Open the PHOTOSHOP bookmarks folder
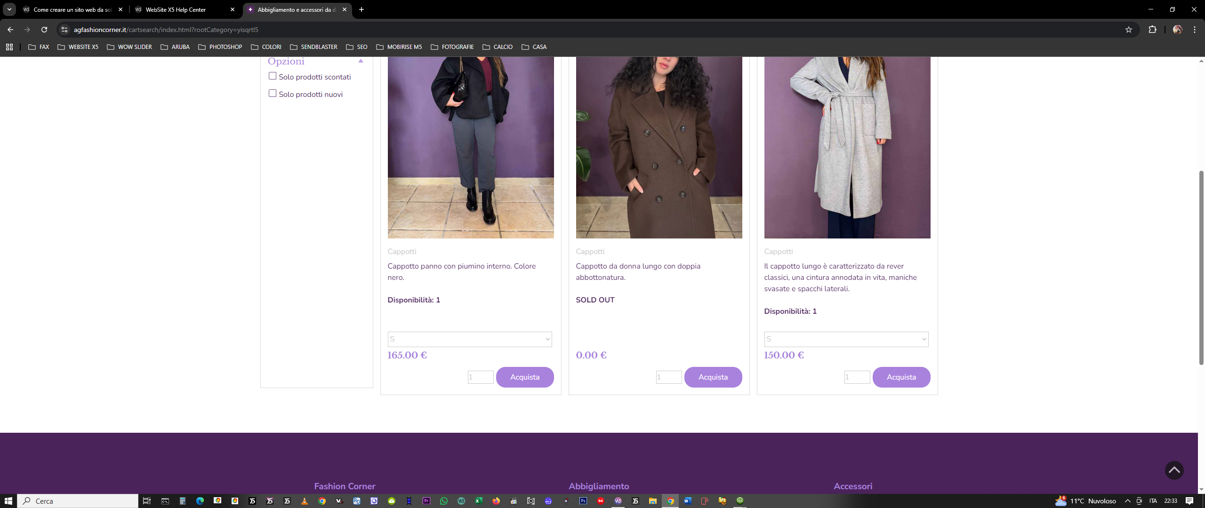 point(220,47)
